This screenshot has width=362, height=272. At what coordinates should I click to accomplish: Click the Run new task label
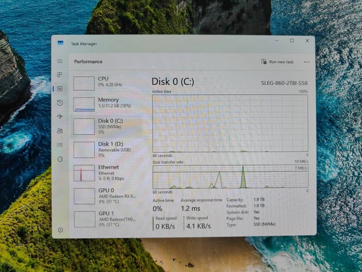pos(281,62)
